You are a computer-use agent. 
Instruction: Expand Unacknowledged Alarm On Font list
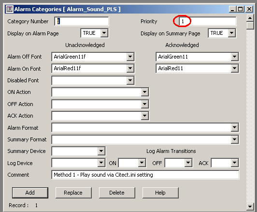point(130,68)
